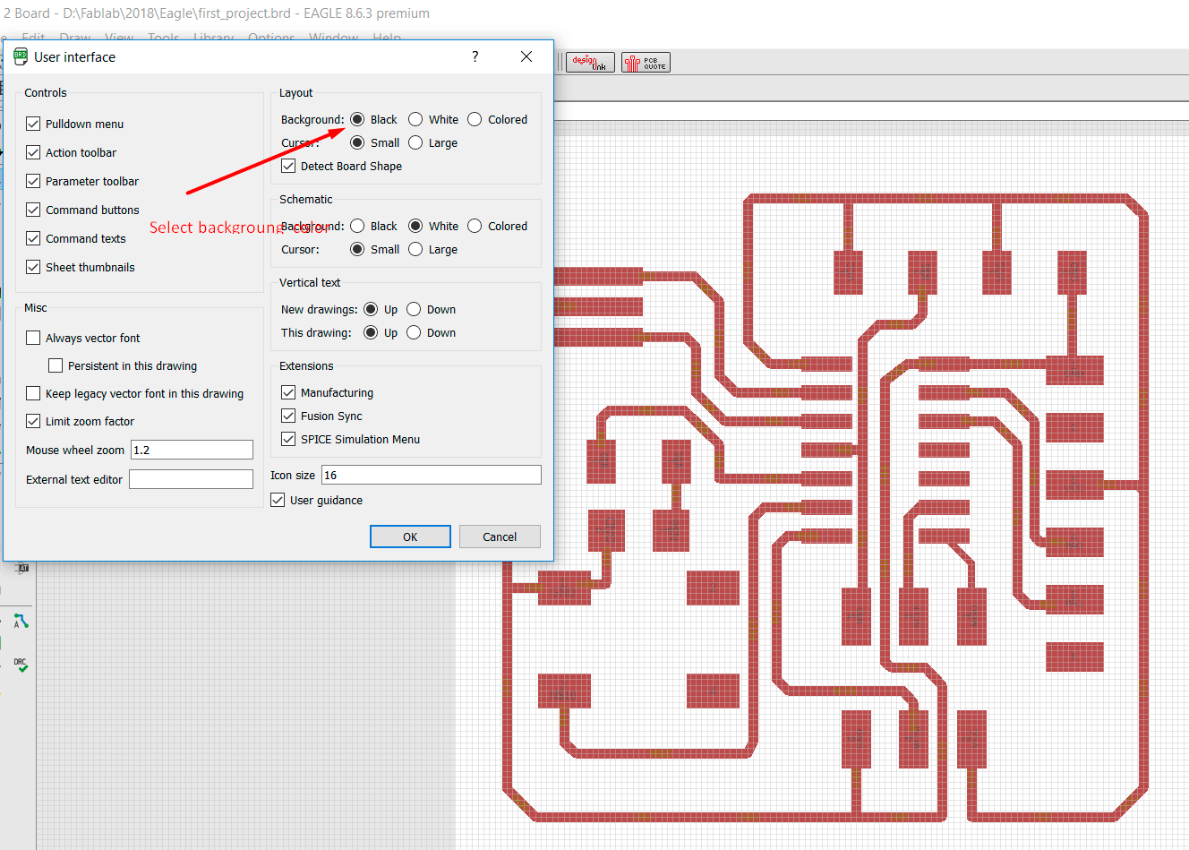
Task: Uncheck the Command texts option
Action: point(33,238)
